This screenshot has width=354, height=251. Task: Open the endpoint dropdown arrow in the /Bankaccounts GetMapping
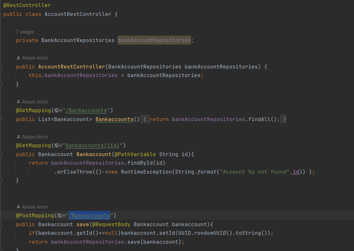(60, 111)
